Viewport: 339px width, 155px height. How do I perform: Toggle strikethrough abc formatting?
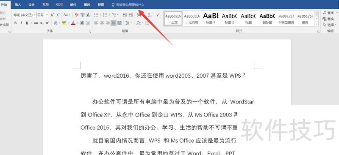pos(36,23)
